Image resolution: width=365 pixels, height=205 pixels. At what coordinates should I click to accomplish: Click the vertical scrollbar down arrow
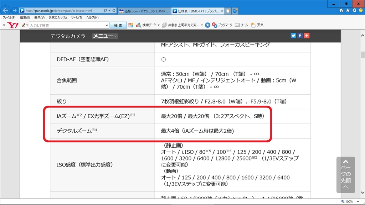[x=363, y=193]
